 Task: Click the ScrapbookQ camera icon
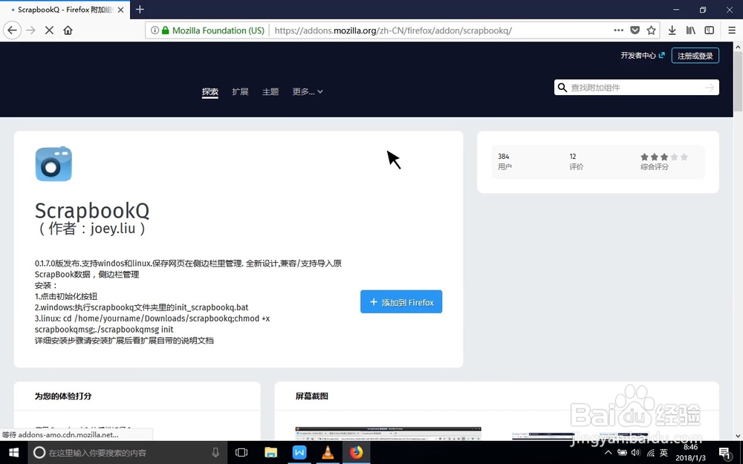pyautogui.click(x=53, y=164)
